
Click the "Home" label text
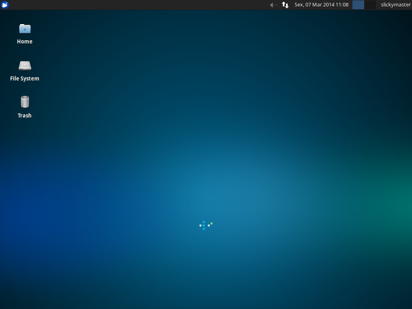coord(25,41)
